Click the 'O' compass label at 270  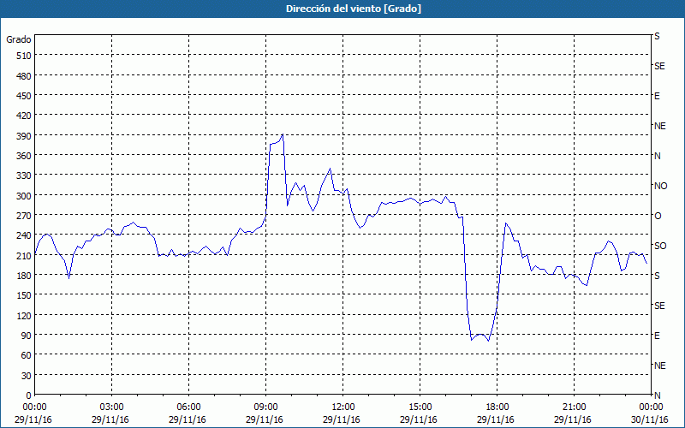[x=658, y=216]
